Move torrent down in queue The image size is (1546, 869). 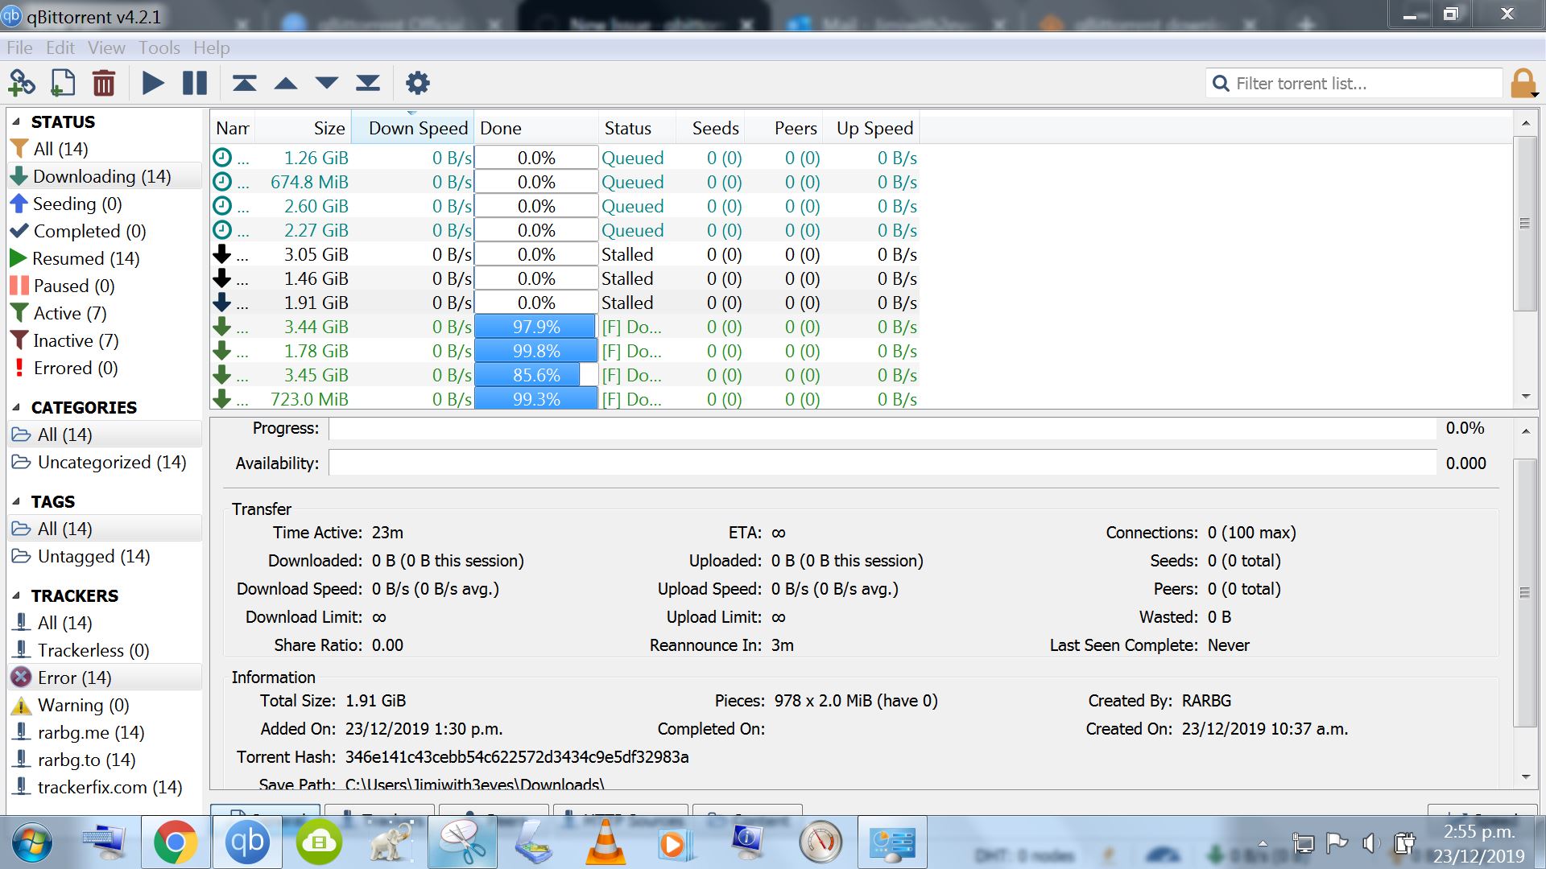pos(327,83)
